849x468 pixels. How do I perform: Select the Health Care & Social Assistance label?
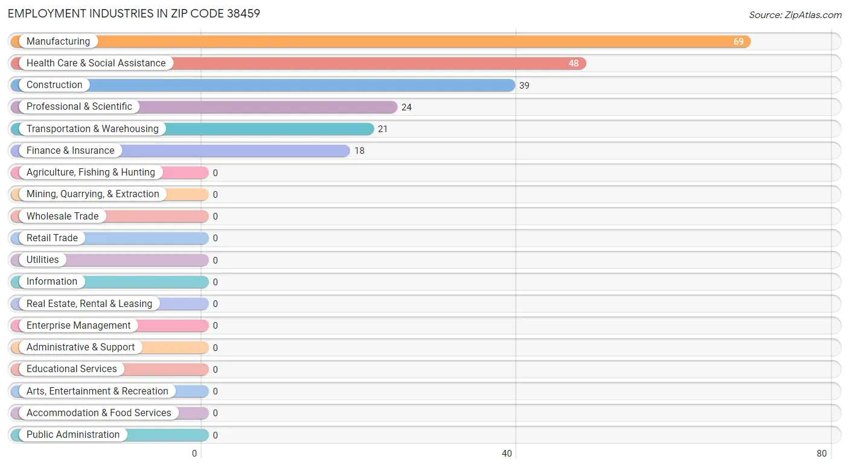pos(96,63)
